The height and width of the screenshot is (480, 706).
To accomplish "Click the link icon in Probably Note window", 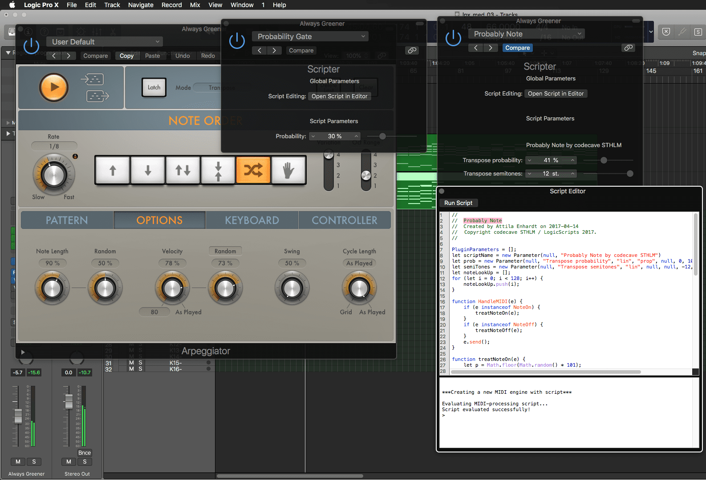I will (x=629, y=48).
